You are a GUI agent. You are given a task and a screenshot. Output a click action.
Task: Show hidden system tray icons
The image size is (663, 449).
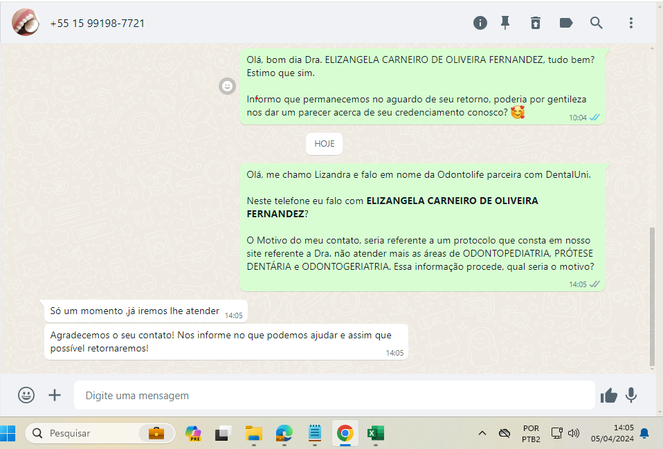click(482, 433)
